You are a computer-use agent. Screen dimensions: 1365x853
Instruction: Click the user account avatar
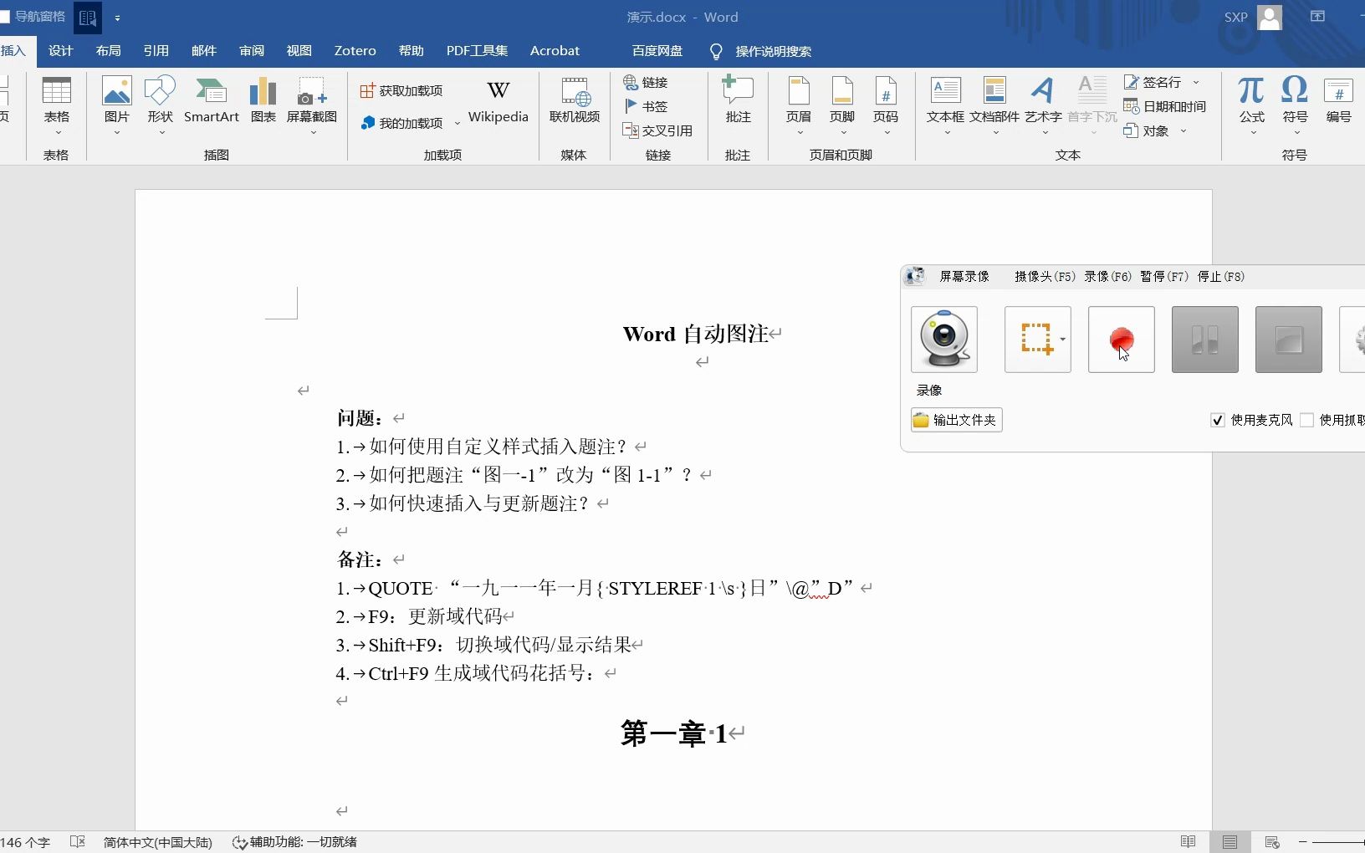tap(1270, 17)
